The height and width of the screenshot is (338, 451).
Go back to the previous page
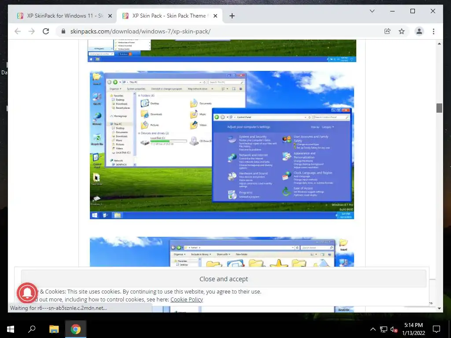coord(18,31)
